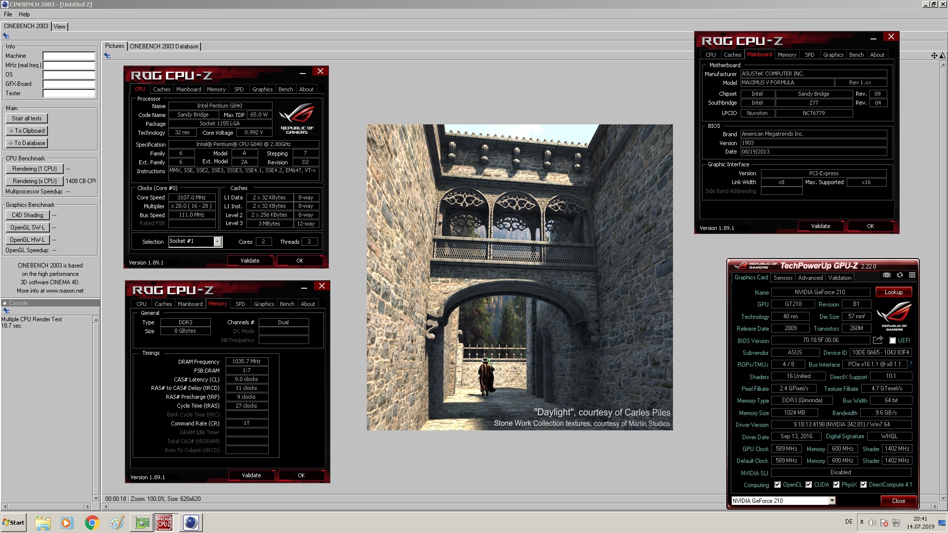Switch to the CINEBENCH taskbar button
The width and height of the screenshot is (948, 533).
point(191,523)
